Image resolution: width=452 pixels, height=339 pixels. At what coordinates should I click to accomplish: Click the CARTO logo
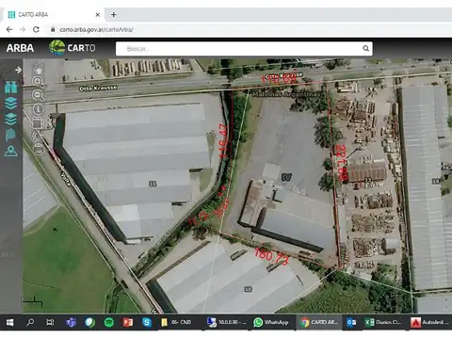pyautogui.click(x=73, y=48)
